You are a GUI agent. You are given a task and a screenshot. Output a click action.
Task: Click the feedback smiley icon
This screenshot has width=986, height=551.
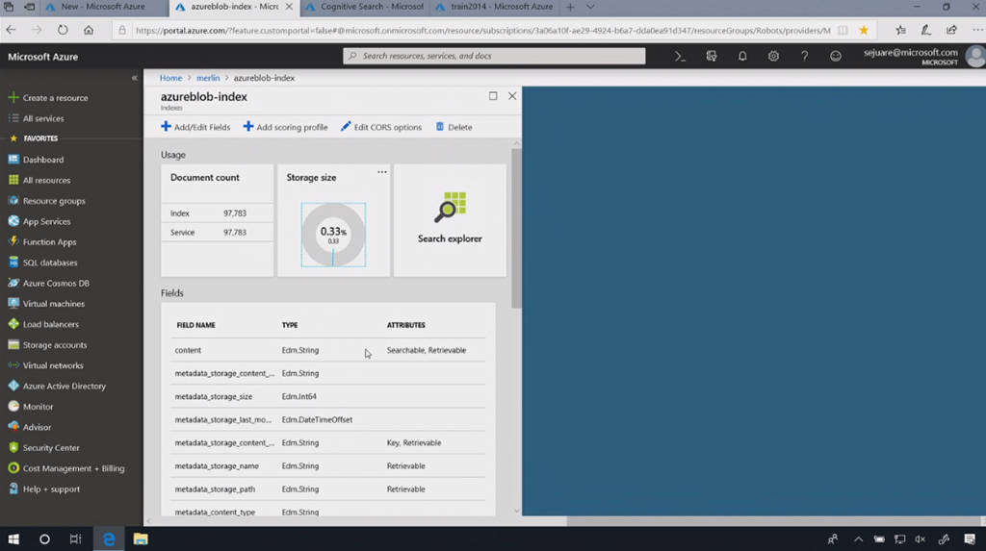tap(836, 57)
